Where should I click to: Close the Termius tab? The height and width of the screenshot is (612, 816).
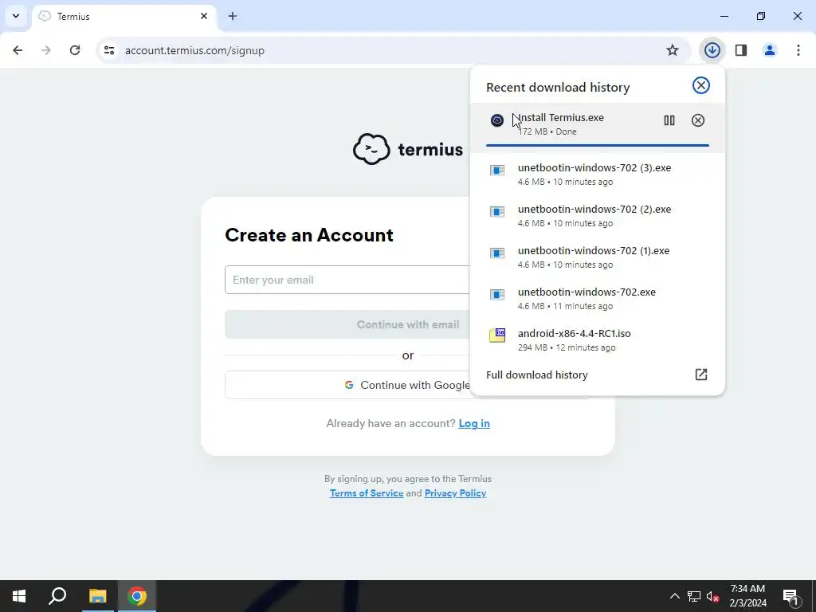tap(204, 16)
